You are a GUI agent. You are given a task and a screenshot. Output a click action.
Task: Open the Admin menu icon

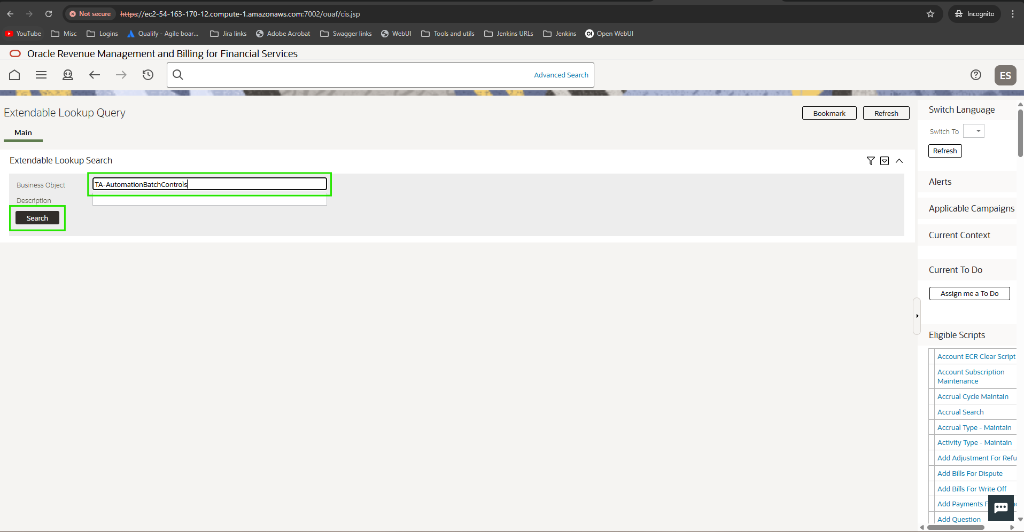[x=68, y=75]
